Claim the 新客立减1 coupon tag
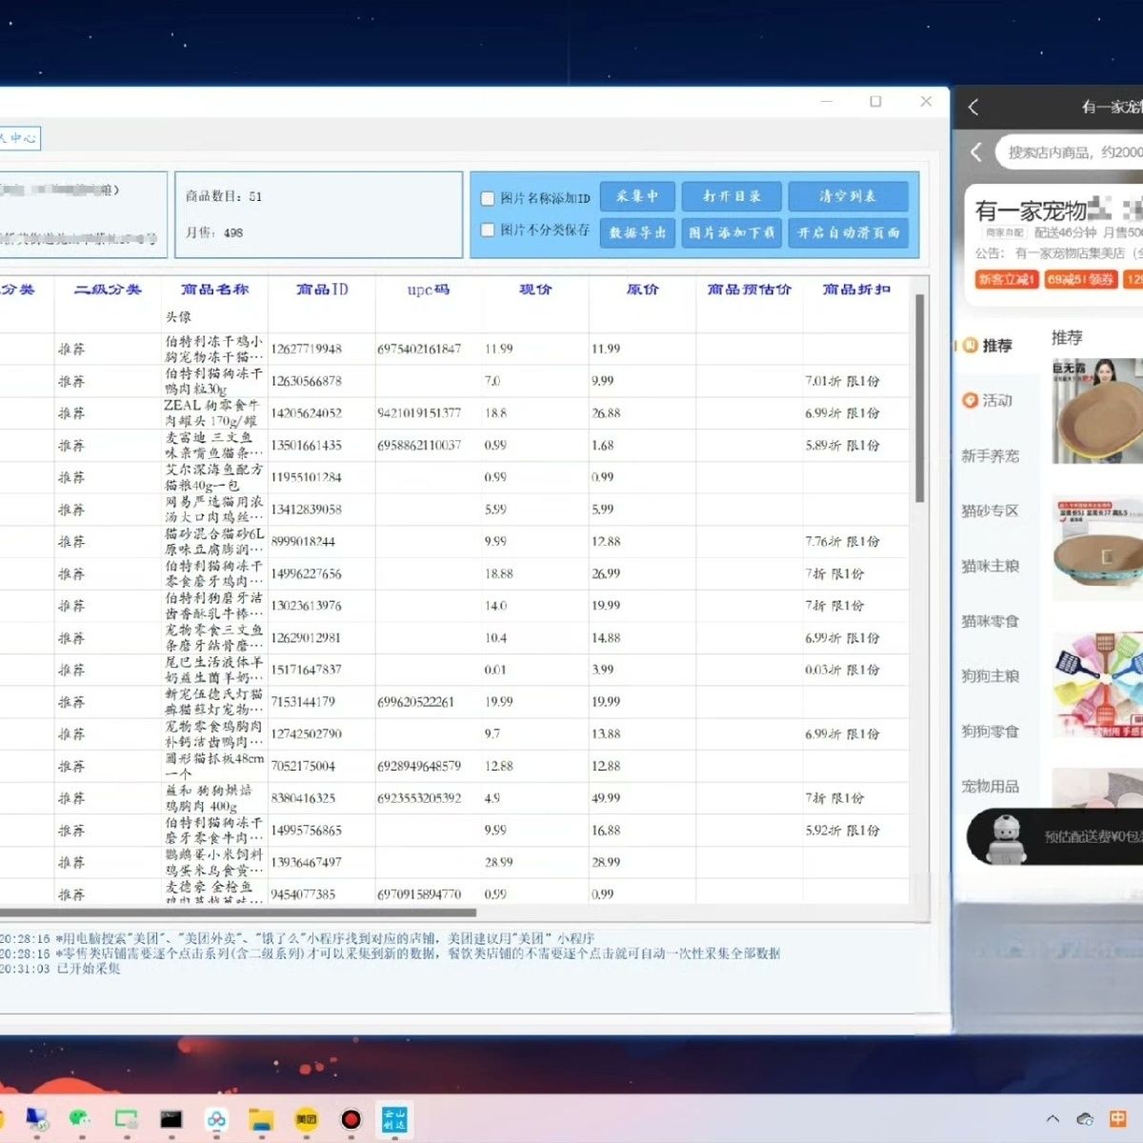Viewport: 1143px width, 1143px height. coord(1006,279)
